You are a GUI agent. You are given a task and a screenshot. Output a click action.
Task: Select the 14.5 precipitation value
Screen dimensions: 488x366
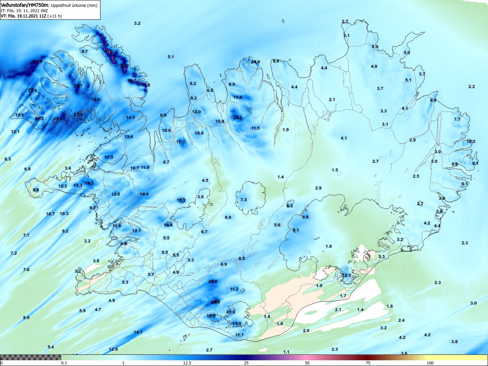pyautogui.click(x=130, y=117)
